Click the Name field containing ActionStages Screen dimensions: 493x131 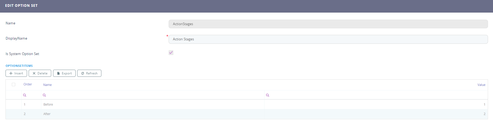[328, 24]
